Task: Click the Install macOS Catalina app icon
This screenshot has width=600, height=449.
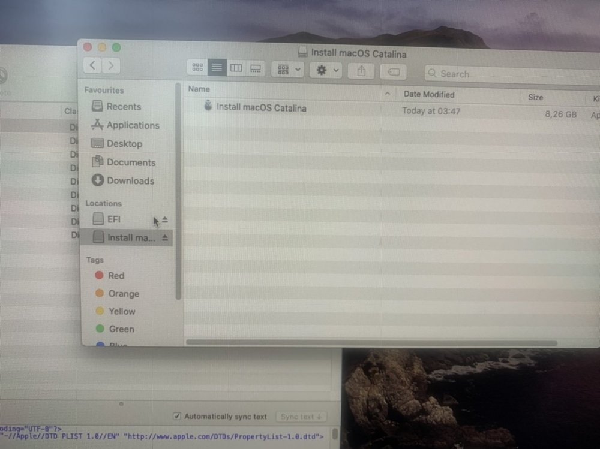Action: click(208, 105)
